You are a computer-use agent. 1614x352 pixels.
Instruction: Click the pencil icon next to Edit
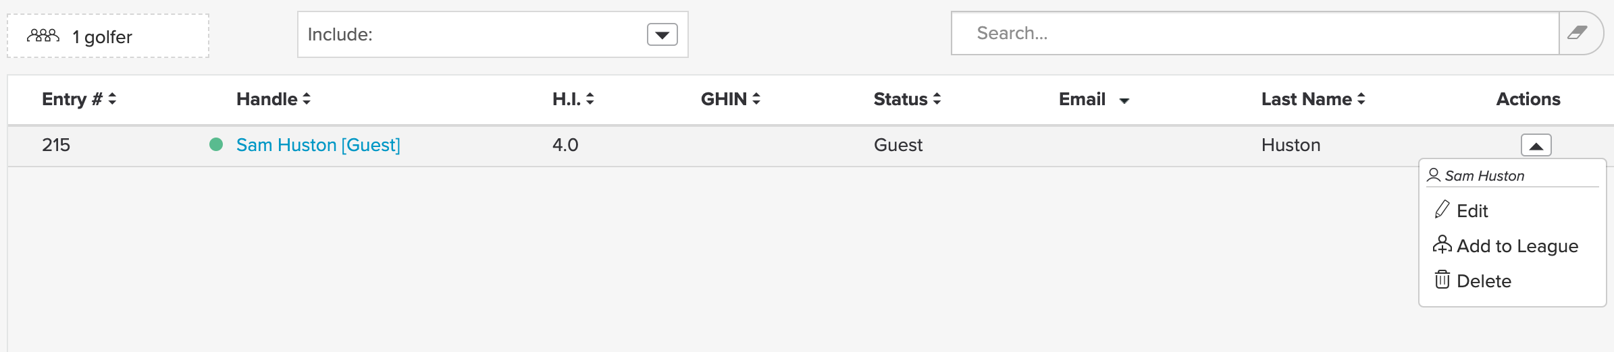pyautogui.click(x=1442, y=210)
